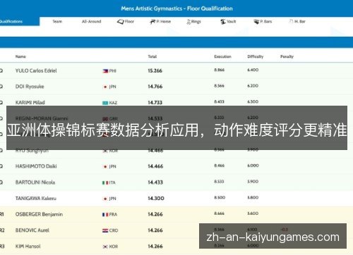353x255 pixels.
Task: Click the Difficulty column header
Action: coord(256,56)
